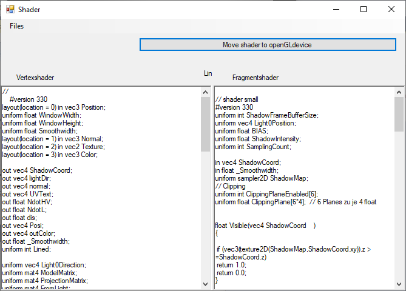Close the Shader window
This screenshot has width=406, height=291.
(x=391, y=10)
